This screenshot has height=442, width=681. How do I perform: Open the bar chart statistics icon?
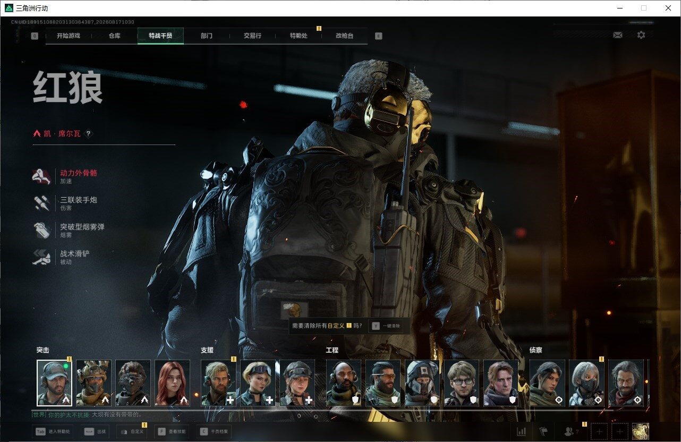coord(521,432)
